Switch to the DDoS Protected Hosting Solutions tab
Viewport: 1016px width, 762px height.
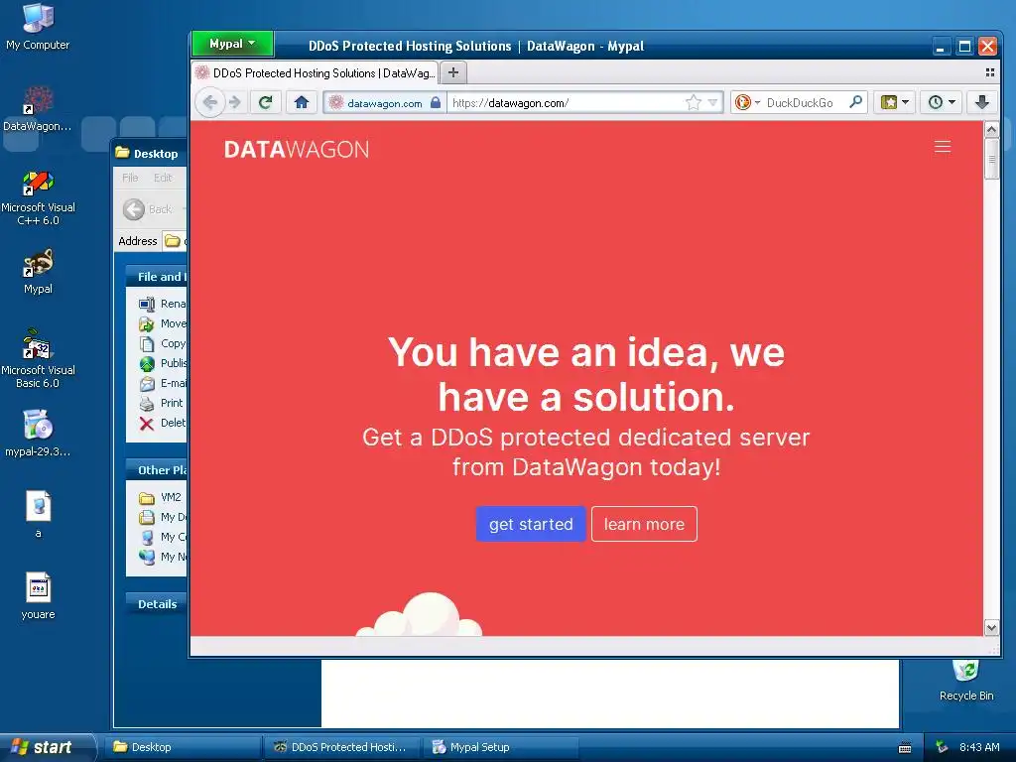[x=315, y=72]
